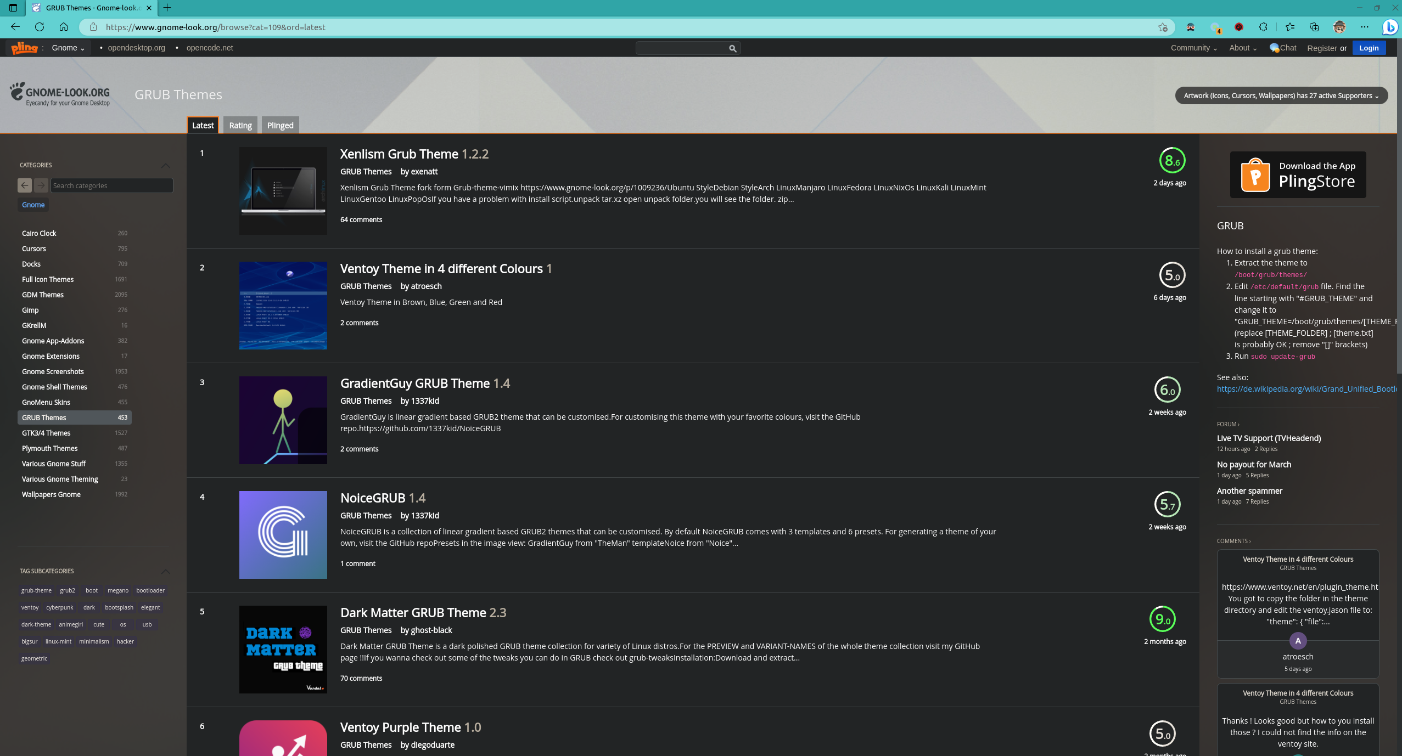Click the search magnifier icon in navbar
The height and width of the screenshot is (756, 1402).
point(731,47)
